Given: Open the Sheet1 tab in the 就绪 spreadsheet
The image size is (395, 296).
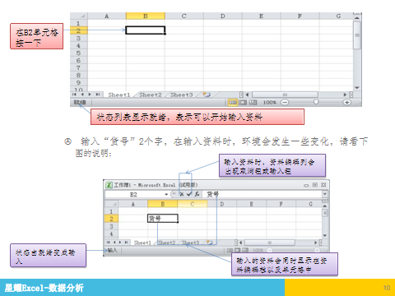Looking at the screenshot, I should click(118, 95).
